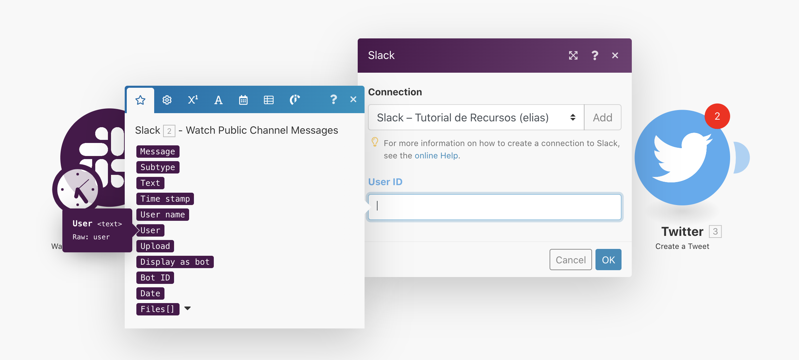Open the Slack connection dropdown
The image size is (799, 360).
coord(476,118)
